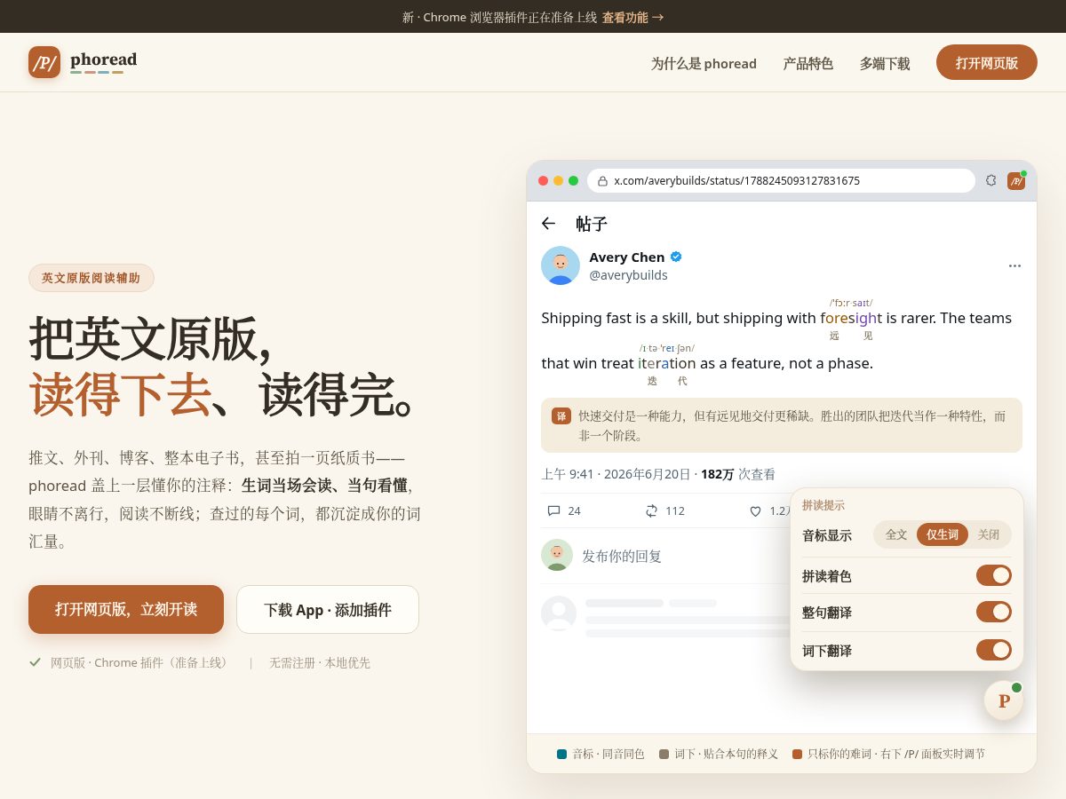Click the like heart icon
Image resolution: width=1066 pixels, height=799 pixels.
click(x=756, y=511)
